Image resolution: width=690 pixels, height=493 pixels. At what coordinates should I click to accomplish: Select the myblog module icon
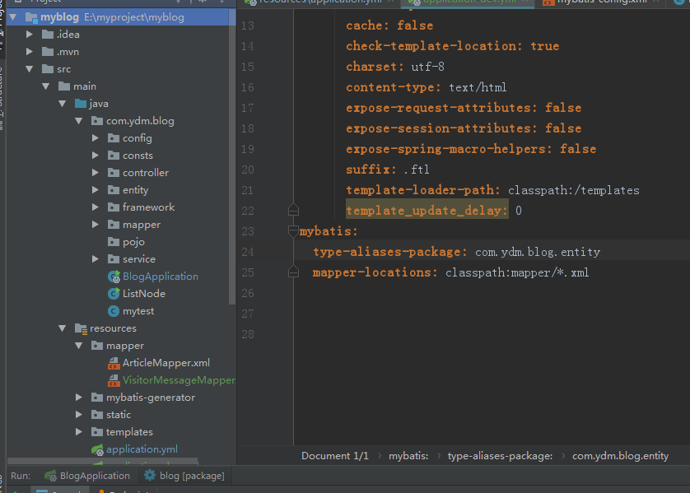tap(31, 17)
